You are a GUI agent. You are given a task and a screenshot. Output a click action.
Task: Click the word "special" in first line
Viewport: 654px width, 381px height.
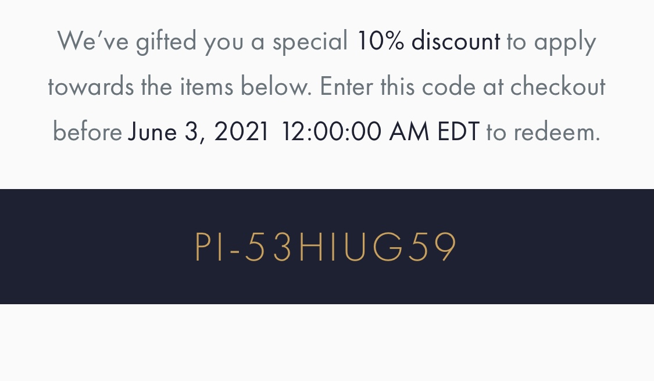pos(310,42)
